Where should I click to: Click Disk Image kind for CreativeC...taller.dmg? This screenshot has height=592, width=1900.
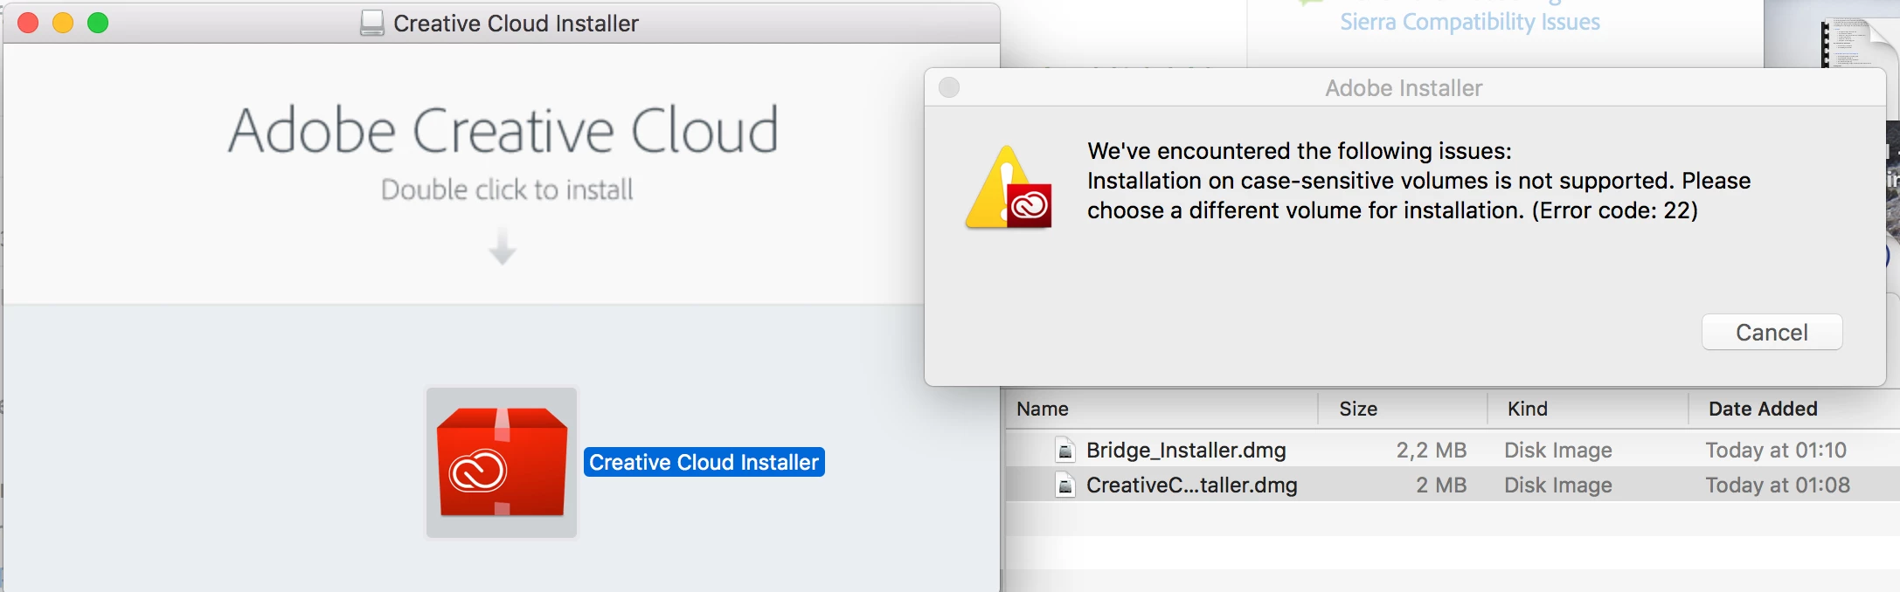(x=1558, y=485)
